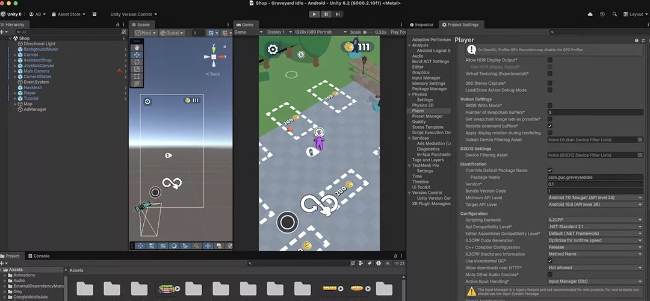Image resolution: width=650 pixels, height=301 pixels.
Task: Uncheck Recycle command buffers option
Action: tap(549, 126)
